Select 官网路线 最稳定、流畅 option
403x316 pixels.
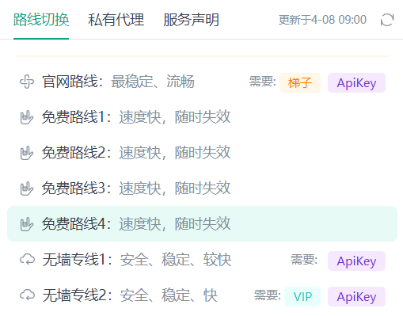pos(202,82)
